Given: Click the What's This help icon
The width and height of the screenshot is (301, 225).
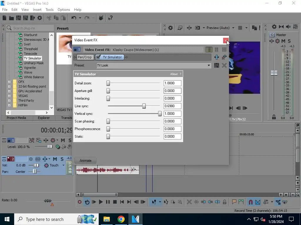Looking at the screenshot, I should (110, 18).
